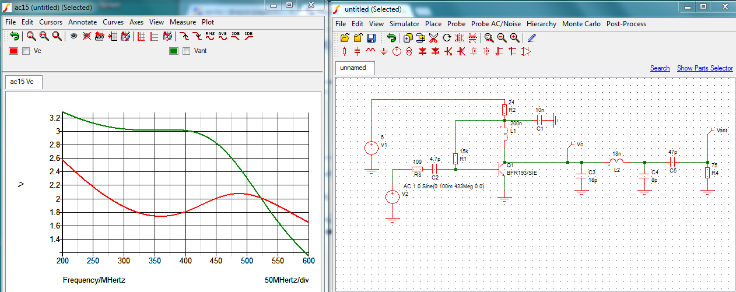Click the Show Parts Selector link
The image size is (736, 292).
[x=705, y=68]
